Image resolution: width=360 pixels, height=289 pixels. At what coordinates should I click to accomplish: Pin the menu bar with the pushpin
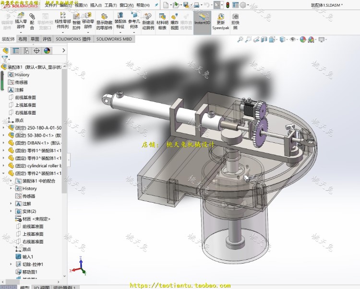156,5
